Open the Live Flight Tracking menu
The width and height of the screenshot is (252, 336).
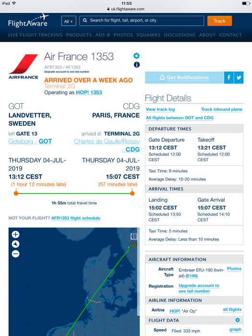click(x=36, y=35)
